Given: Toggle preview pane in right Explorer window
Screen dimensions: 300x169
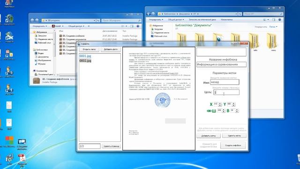Looking at the screenshot, I should pyautogui.click(x=274, y=20).
